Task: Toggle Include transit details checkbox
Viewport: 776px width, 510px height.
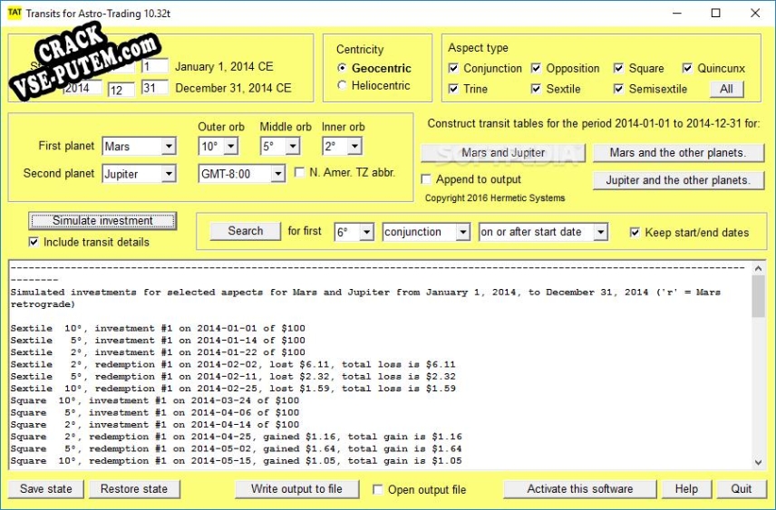Action: click(34, 242)
